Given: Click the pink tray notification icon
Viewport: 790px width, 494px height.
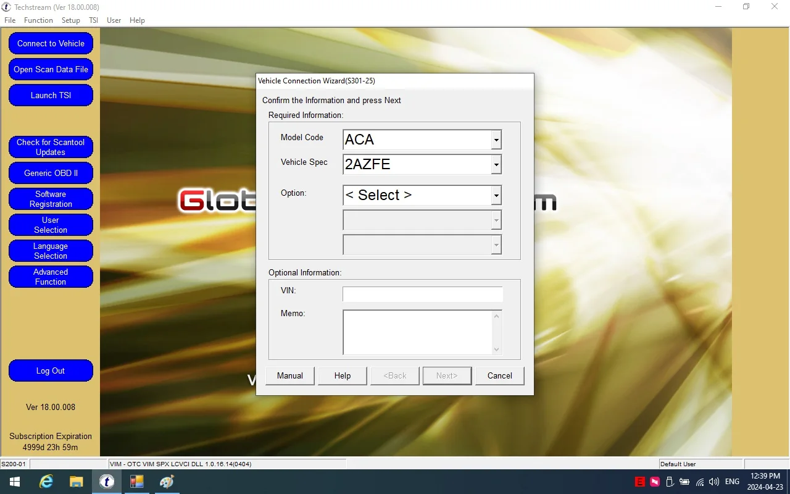Looking at the screenshot, I should pos(655,482).
